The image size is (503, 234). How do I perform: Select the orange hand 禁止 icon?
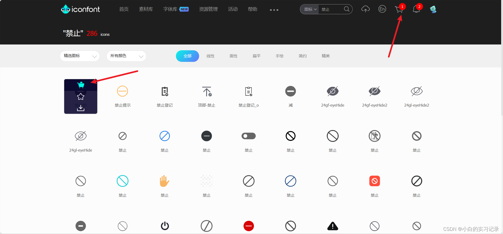click(x=165, y=181)
